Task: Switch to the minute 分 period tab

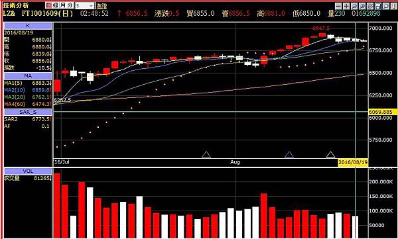Action: point(70,5)
